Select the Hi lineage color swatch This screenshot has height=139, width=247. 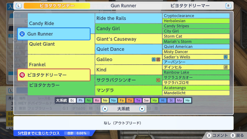pos(163,100)
